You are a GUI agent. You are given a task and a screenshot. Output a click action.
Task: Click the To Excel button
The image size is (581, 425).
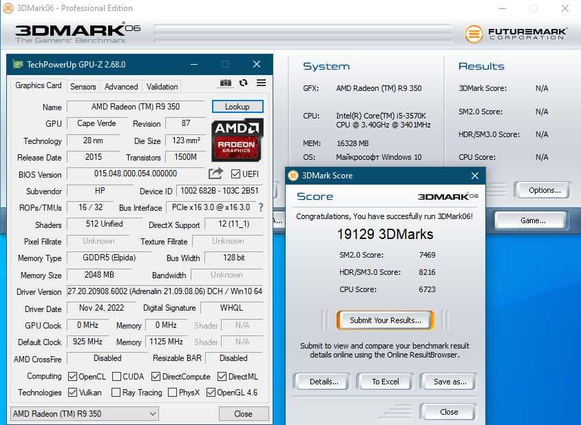tap(385, 382)
